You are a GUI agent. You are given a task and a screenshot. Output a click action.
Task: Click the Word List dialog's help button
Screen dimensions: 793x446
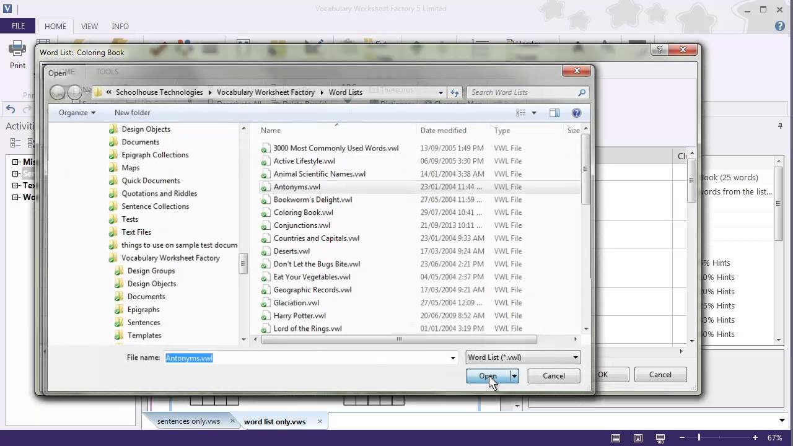(660, 50)
